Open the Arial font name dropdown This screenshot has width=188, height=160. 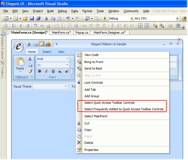click(67, 59)
